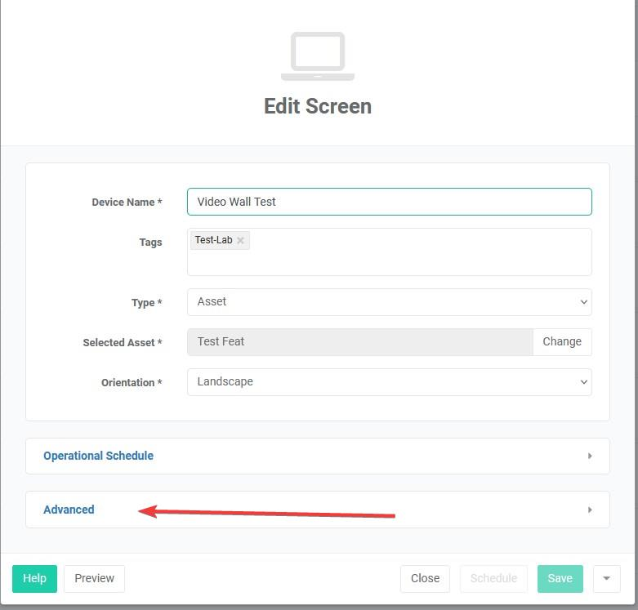The image size is (638, 610).
Task: Click the Advanced section arrow icon
Action: tap(590, 510)
